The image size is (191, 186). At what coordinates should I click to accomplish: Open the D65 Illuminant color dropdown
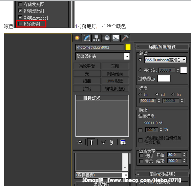(x=165, y=60)
